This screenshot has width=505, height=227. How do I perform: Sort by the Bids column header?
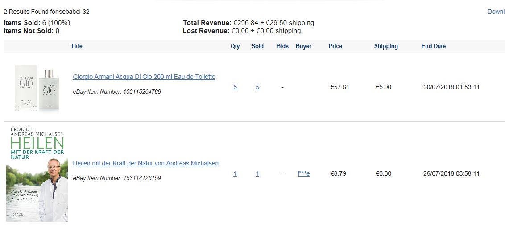click(282, 46)
